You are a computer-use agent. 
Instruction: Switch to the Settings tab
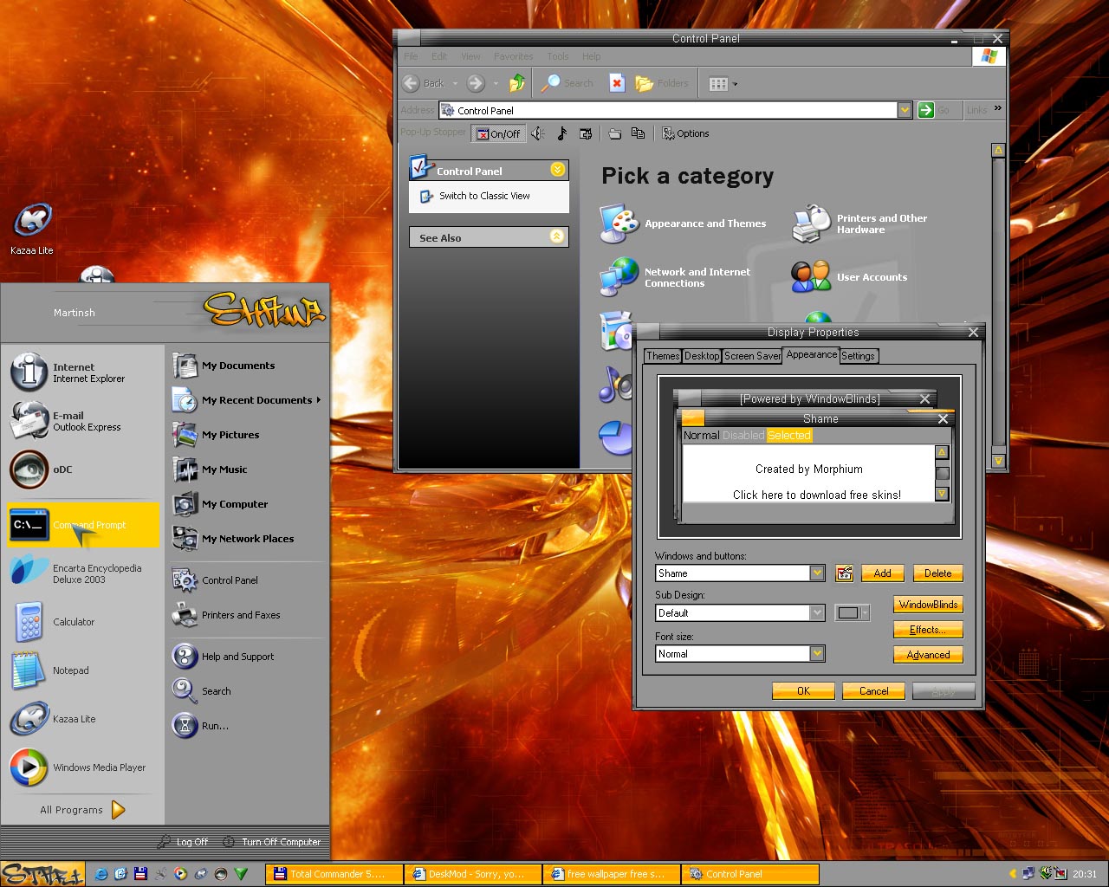tap(858, 356)
